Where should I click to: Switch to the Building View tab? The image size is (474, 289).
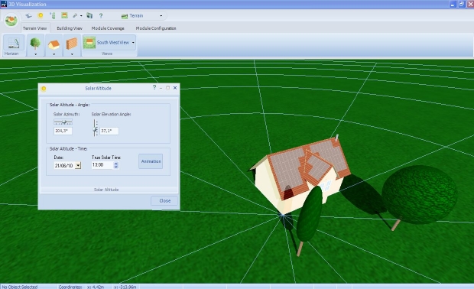[x=70, y=28]
